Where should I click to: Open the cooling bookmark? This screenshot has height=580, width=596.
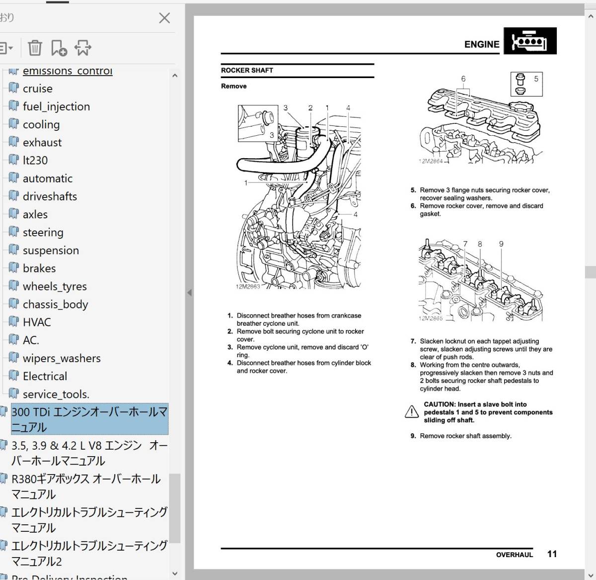click(x=41, y=124)
